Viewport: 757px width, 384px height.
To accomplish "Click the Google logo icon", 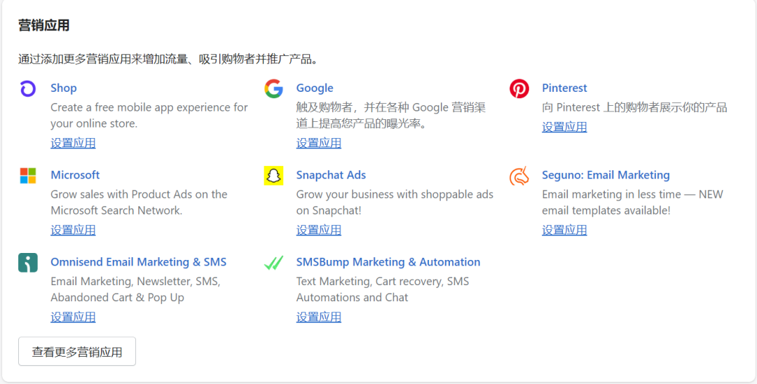I will (273, 89).
